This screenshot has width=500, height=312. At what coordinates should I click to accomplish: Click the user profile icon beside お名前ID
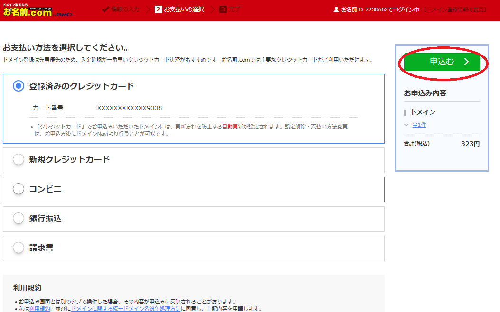(336, 9)
